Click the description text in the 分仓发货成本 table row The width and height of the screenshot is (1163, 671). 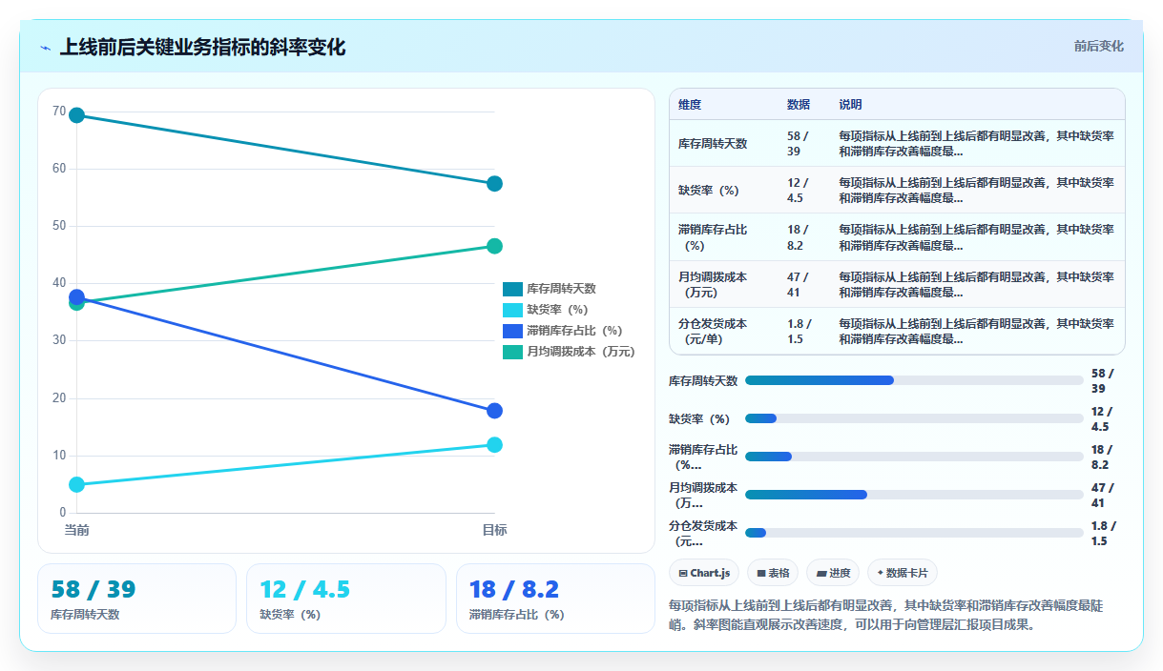(x=976, y=331)
